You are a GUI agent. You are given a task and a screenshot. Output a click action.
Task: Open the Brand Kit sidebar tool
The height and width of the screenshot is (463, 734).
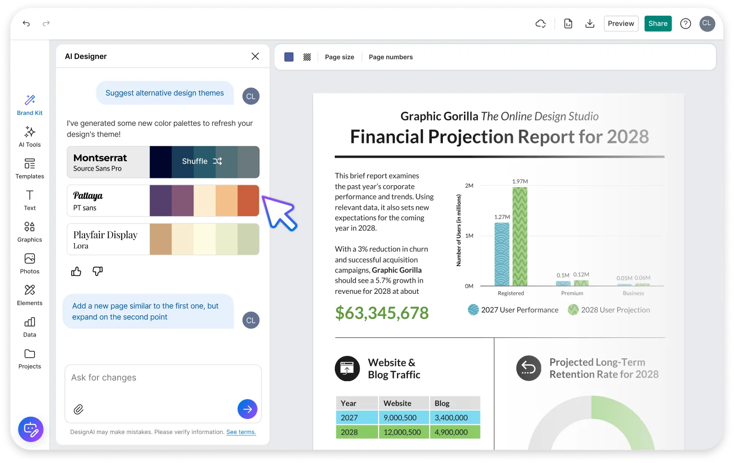pyautogui.click(x=30, y=105)
